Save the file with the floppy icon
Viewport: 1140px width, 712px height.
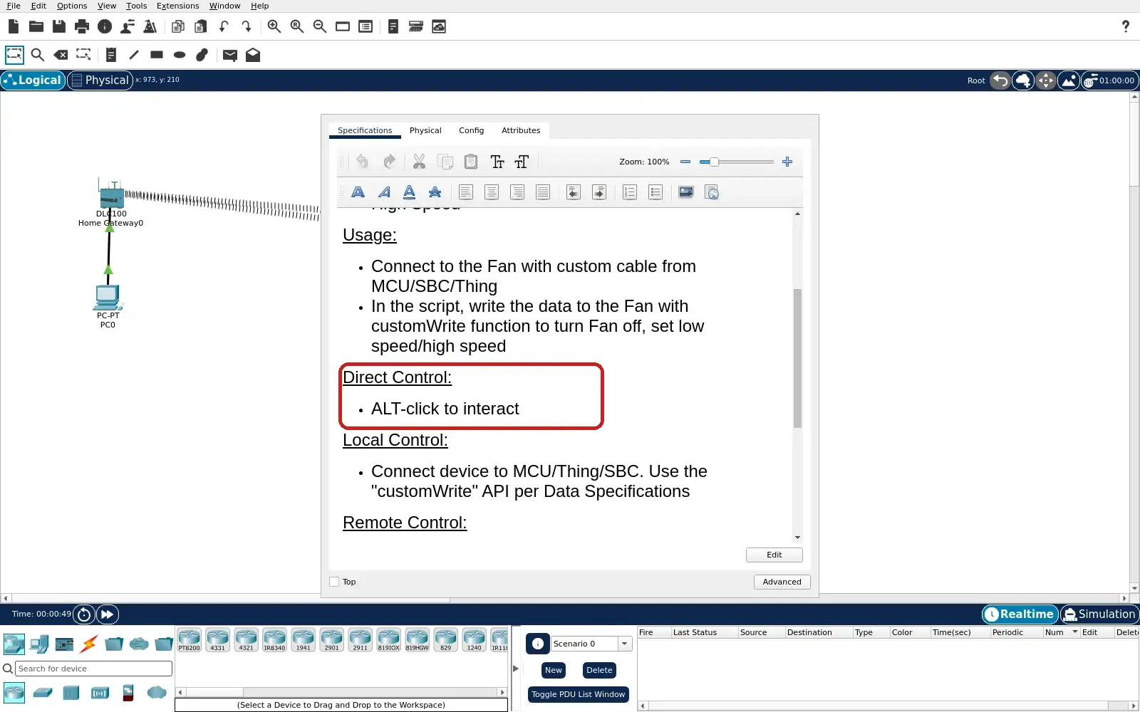coord(59,26)
